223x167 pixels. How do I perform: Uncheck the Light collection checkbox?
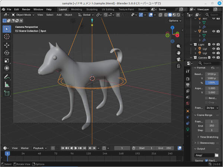pyautogui.click(x=209, y=45)
